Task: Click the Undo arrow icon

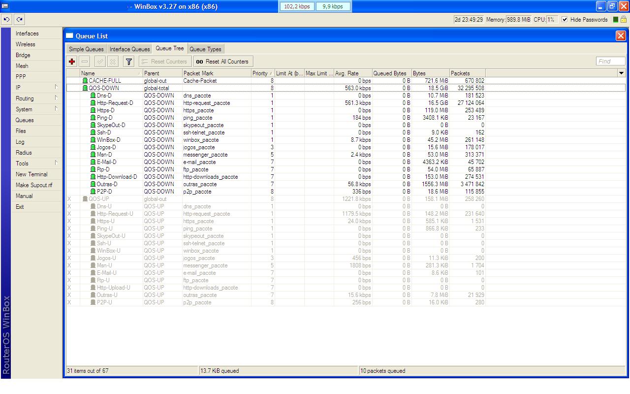Action: pyautogui.click(x=7, y=20)
